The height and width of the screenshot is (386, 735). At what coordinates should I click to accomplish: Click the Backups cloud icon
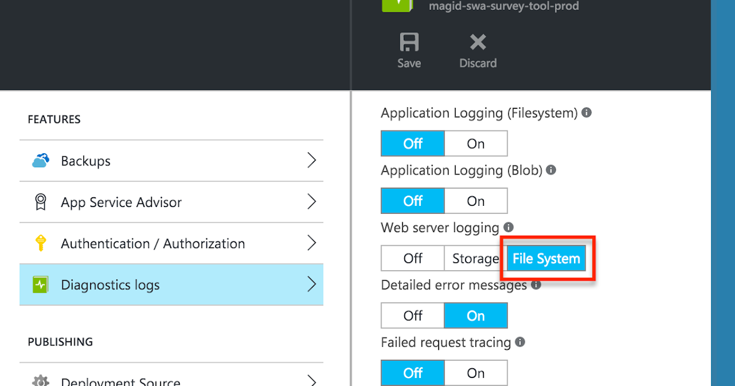40,161
